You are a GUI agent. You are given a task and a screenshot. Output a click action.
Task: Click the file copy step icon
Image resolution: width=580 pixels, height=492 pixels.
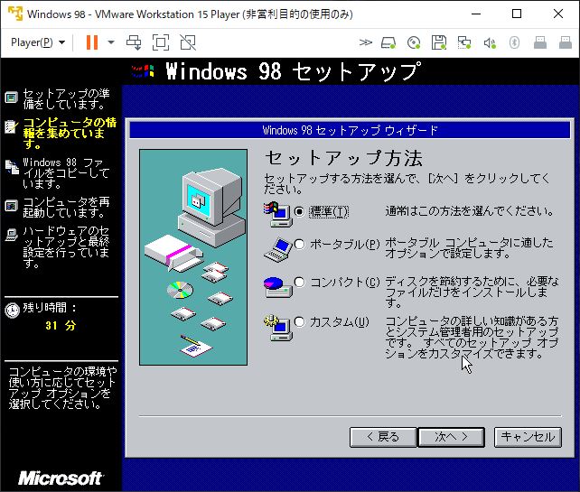[12, 167]
